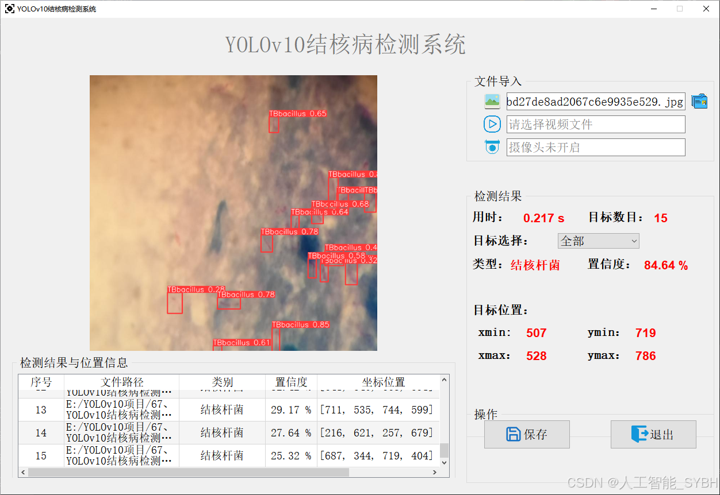The width and height of the screenshot is (720, 495).
Task: Minimize the YOLOv10 window
Action: [x=654, y=9]
